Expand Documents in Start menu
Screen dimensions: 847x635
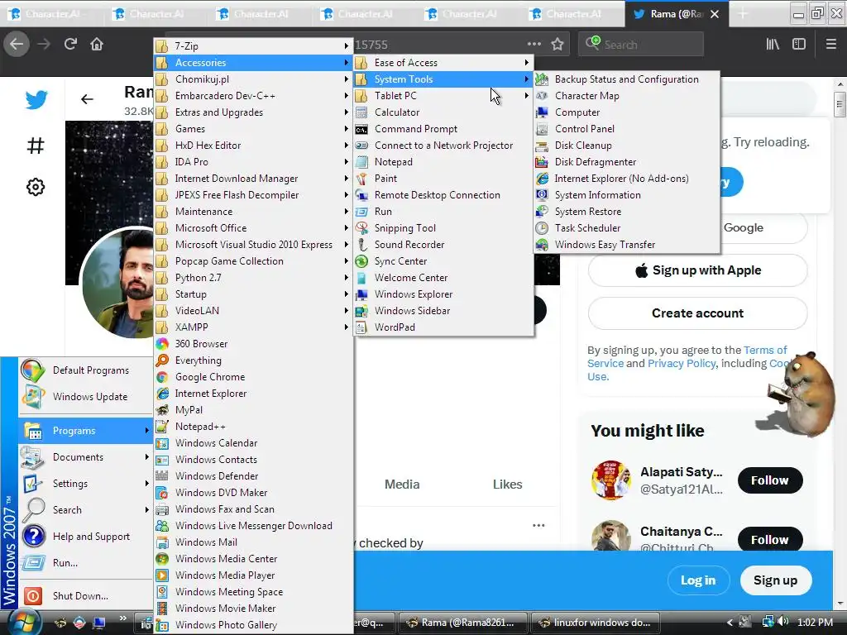click(85, 456)
